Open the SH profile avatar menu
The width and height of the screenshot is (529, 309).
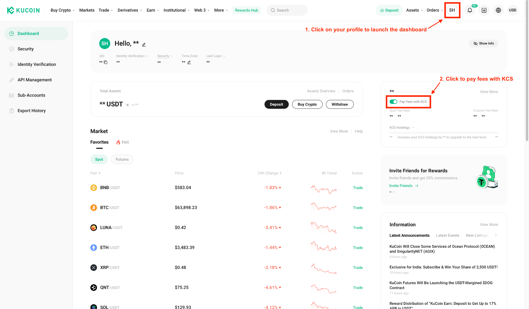(x=452, y=10)
